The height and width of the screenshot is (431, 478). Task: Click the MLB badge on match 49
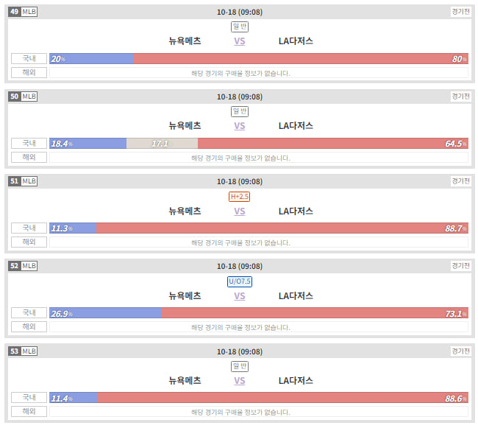29,12
